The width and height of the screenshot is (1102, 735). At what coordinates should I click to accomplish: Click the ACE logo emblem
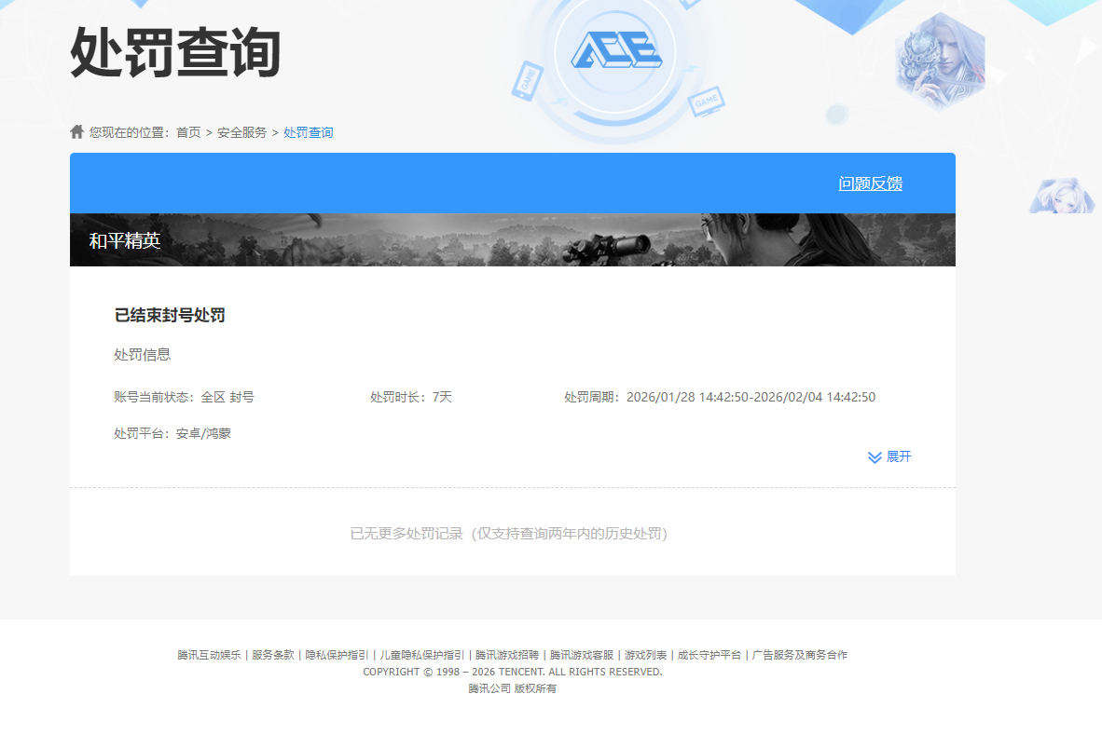pos(616,50)
